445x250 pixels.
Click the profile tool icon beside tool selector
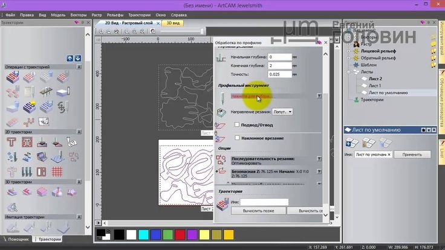[x=222, y=97]
